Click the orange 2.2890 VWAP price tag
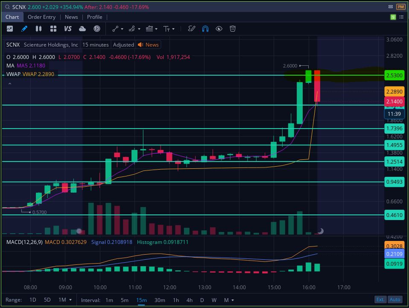This screenshot has height=308, width=409. tap(394, 91)
